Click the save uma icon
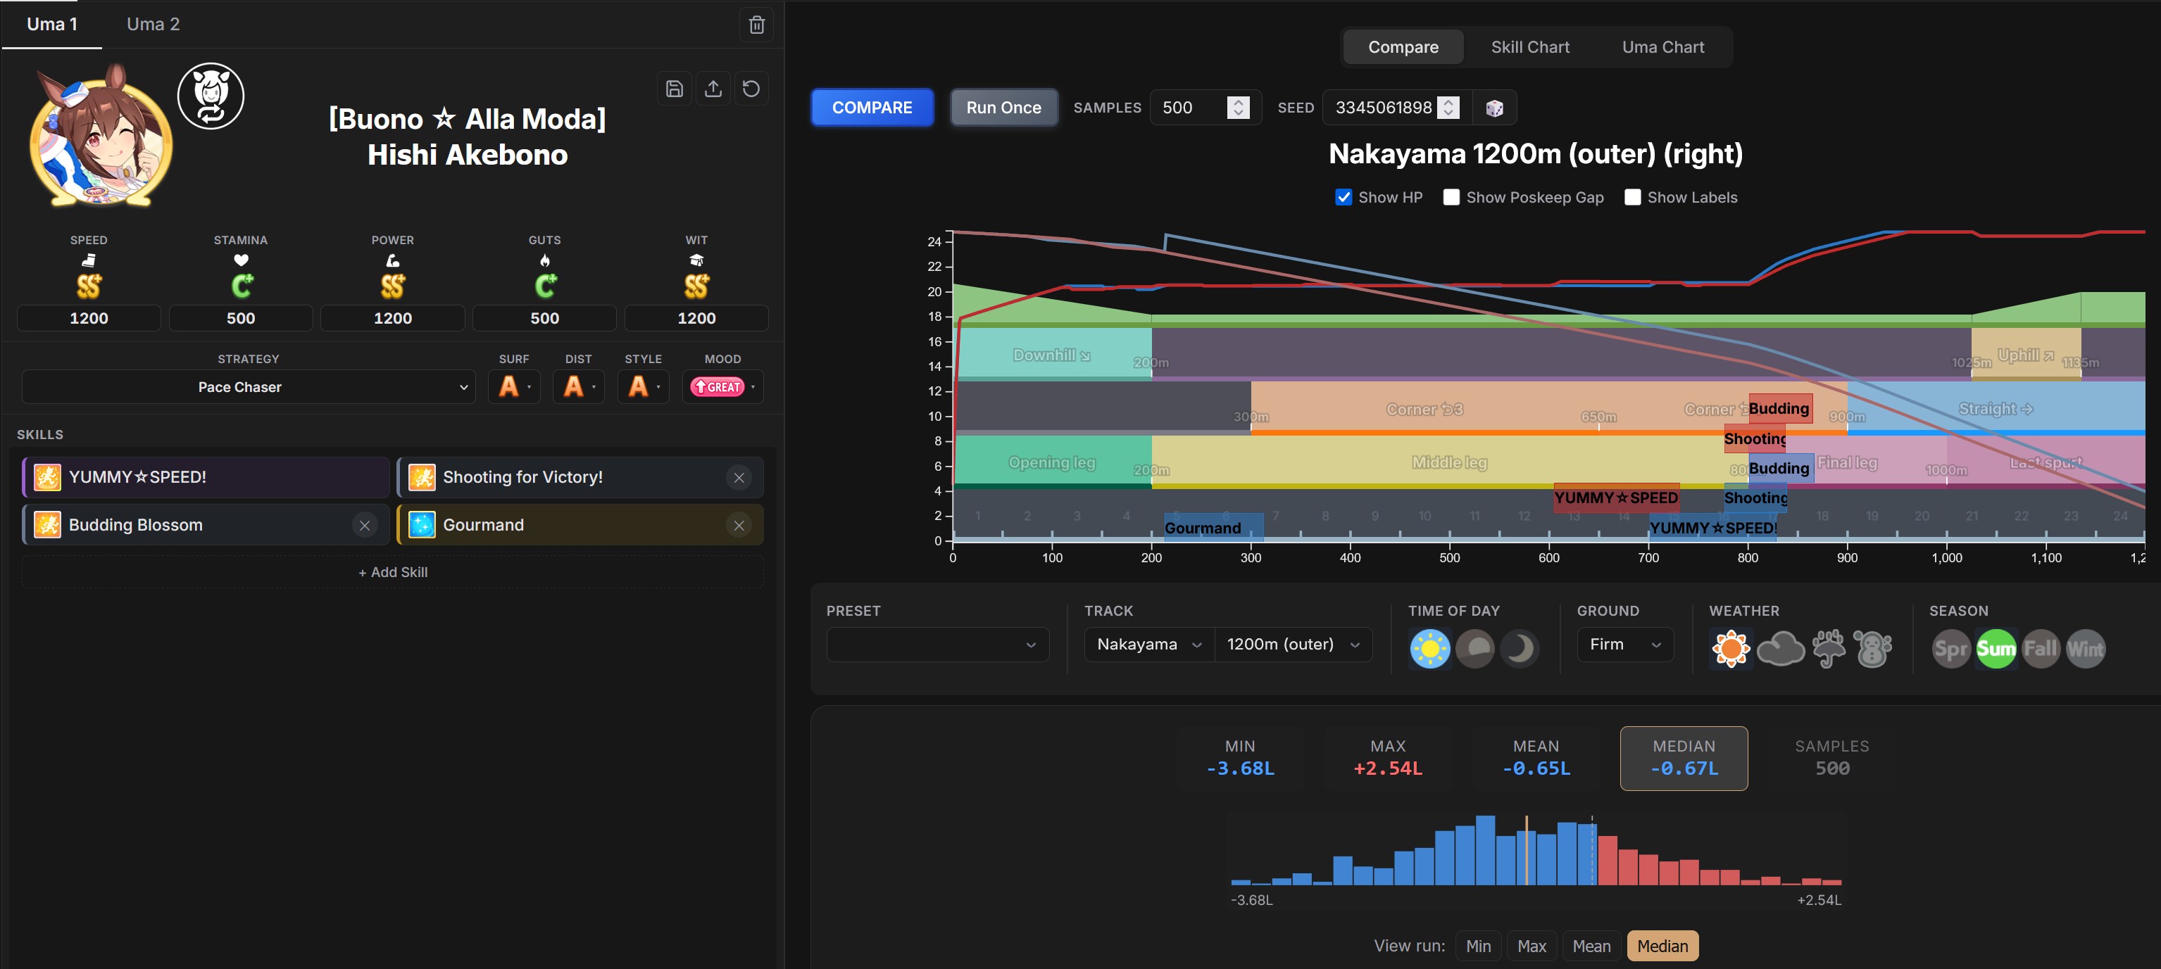 (674, 89)
